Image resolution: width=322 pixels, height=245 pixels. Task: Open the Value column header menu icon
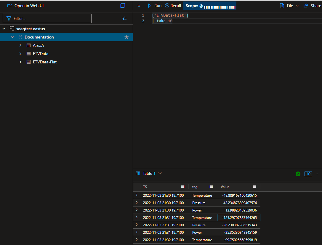click(x=254, y=187)
